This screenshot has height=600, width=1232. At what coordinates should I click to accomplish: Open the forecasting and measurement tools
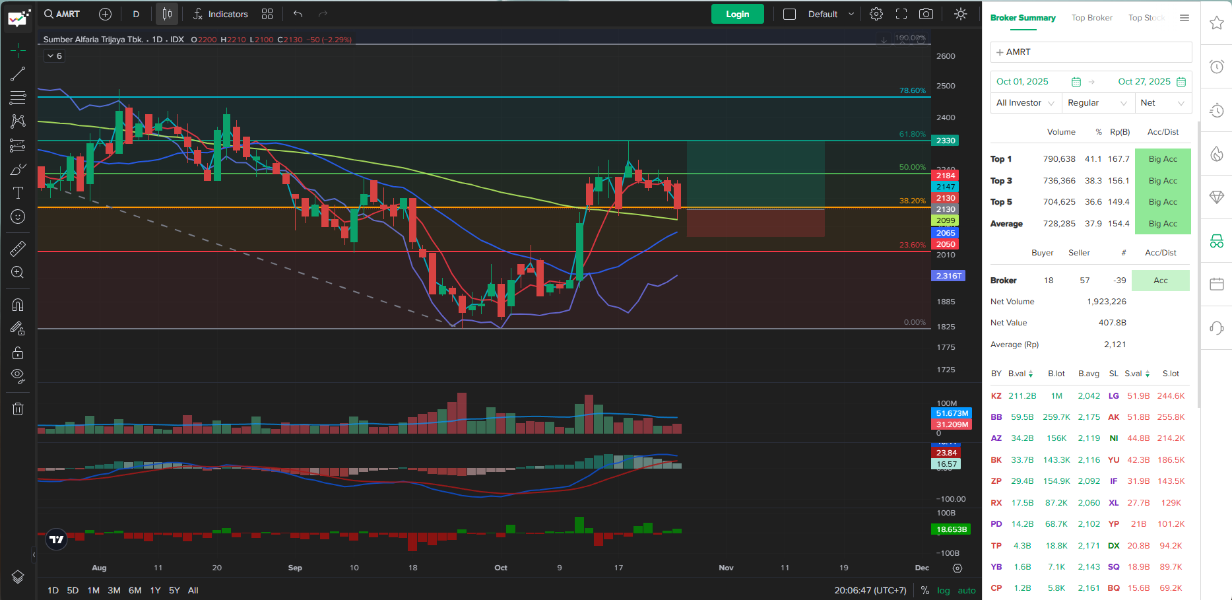18,145
